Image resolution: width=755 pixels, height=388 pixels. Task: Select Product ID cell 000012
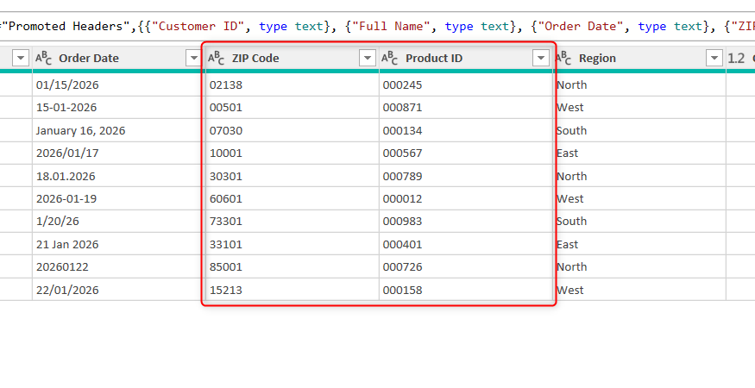click(466, 198)
